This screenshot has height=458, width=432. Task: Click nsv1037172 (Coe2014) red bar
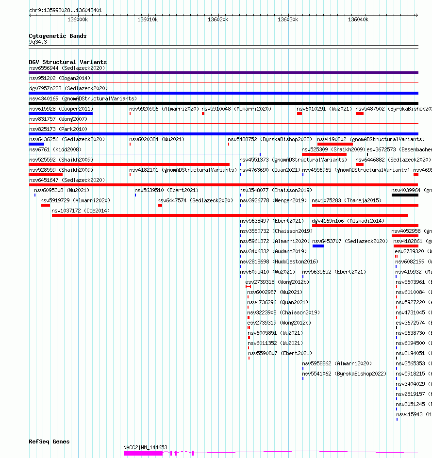click(x=230, y=215)
